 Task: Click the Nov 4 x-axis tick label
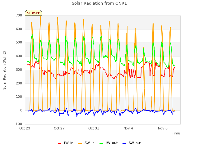128,128
